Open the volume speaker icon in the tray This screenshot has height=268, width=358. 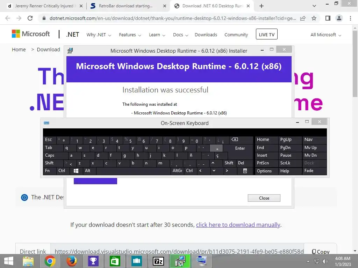pyautogui.click(x=325, y=261)
